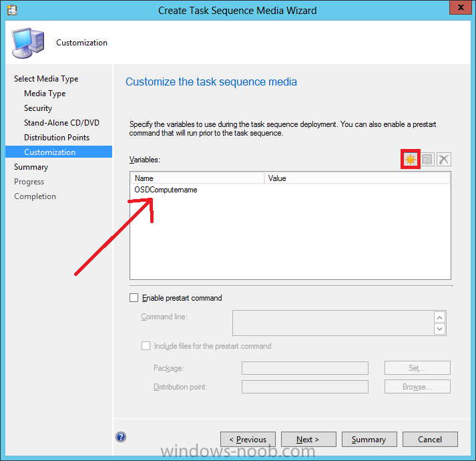Select the Progress step

click(x=29, y=182)
